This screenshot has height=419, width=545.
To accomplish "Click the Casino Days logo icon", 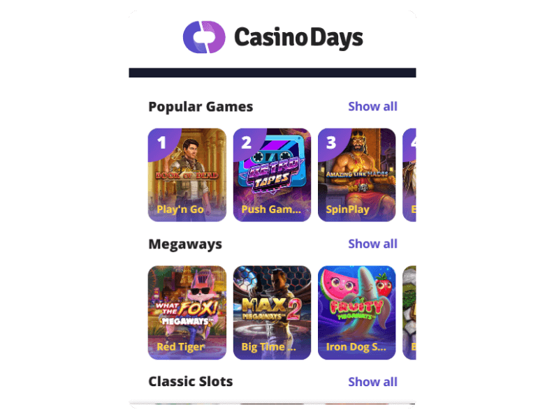I will coord(204,37).
